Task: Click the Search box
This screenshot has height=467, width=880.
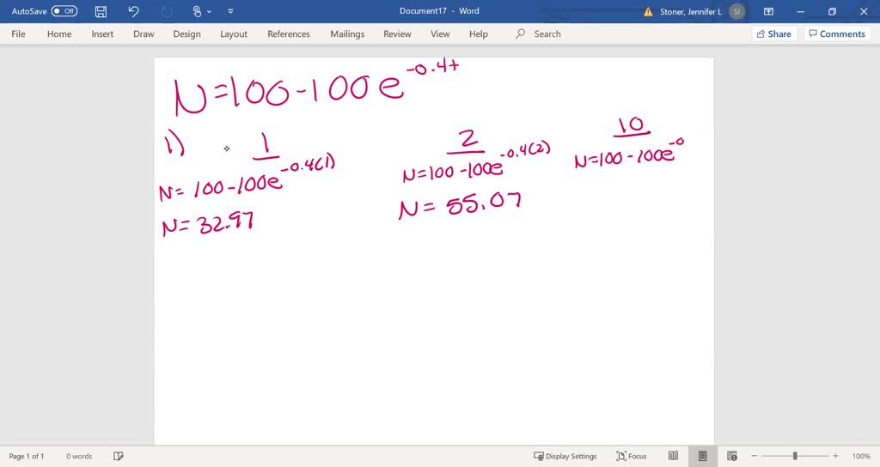Action: 547,34
